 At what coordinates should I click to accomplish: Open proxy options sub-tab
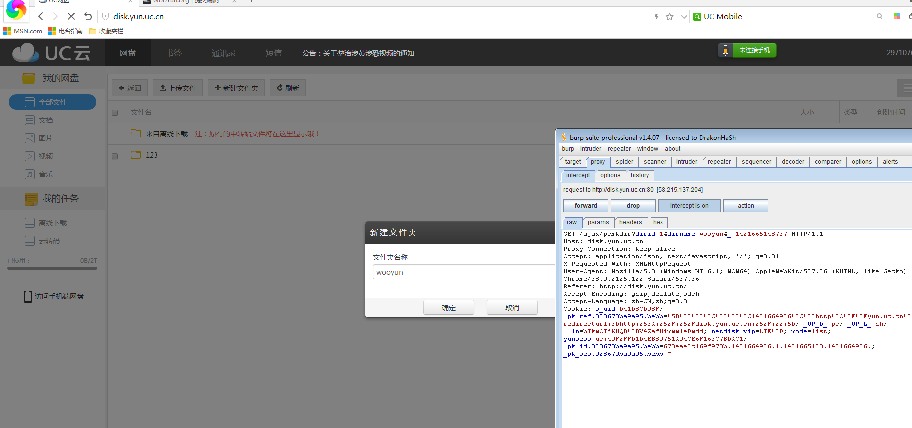610,175
